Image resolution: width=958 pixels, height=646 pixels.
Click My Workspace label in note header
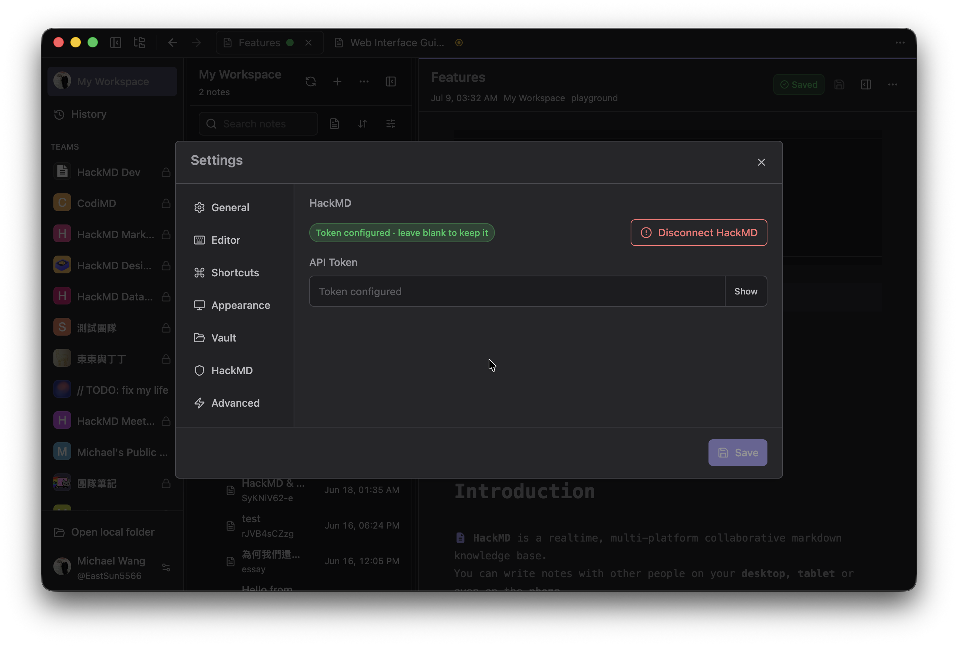tap(534, 98)
